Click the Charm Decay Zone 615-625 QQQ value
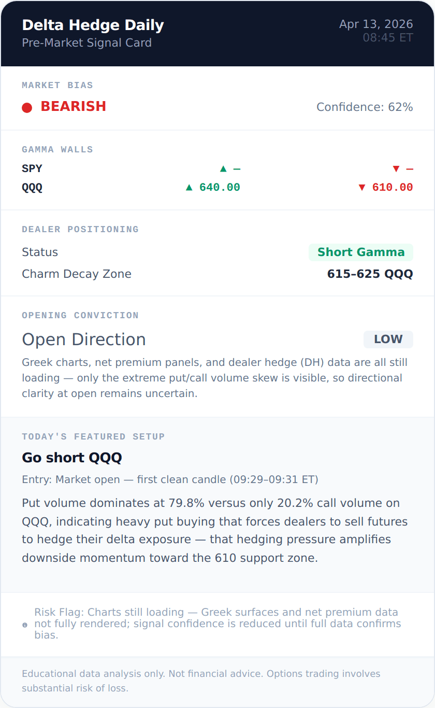 [x=370, y=274]
